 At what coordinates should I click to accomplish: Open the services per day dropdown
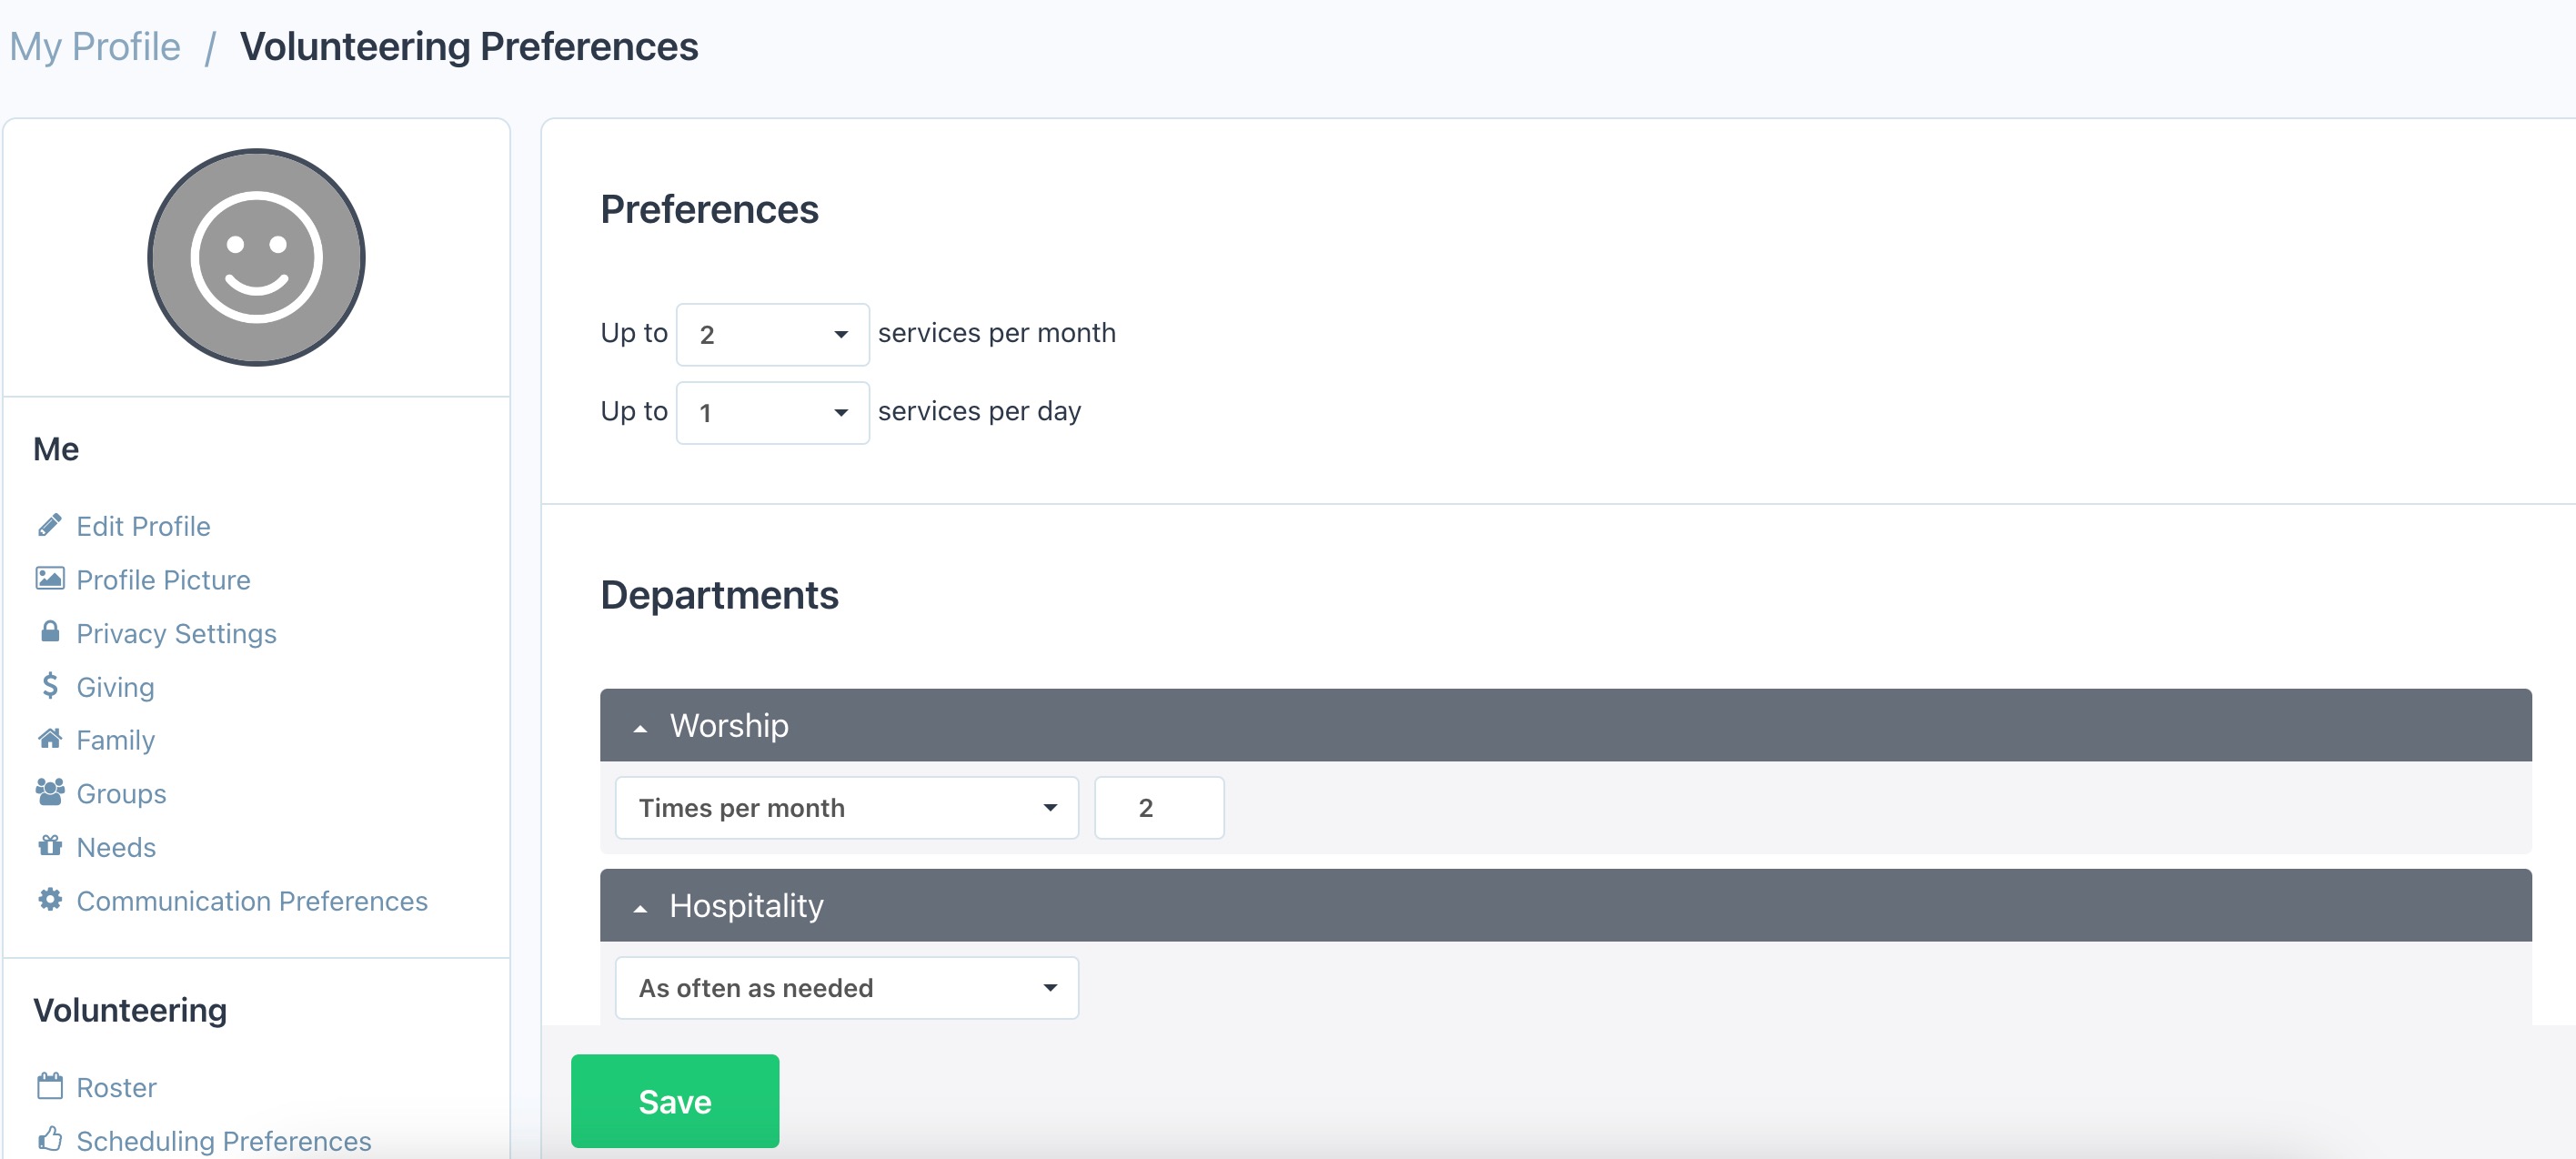pyautogui.click(x=772, y=412)
